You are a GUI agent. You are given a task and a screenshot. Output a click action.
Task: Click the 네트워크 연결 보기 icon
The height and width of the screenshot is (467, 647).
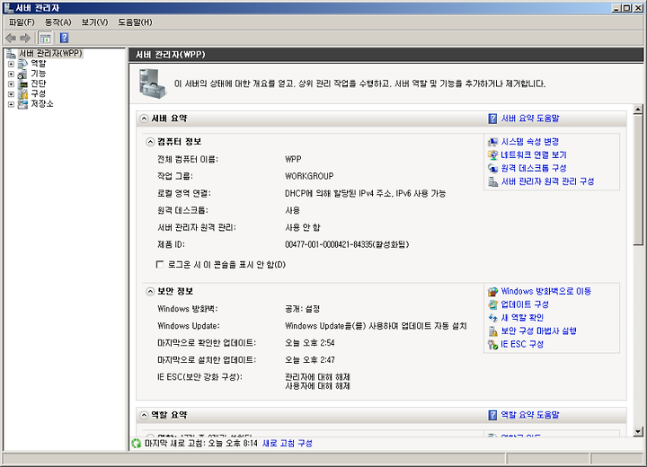492,155
